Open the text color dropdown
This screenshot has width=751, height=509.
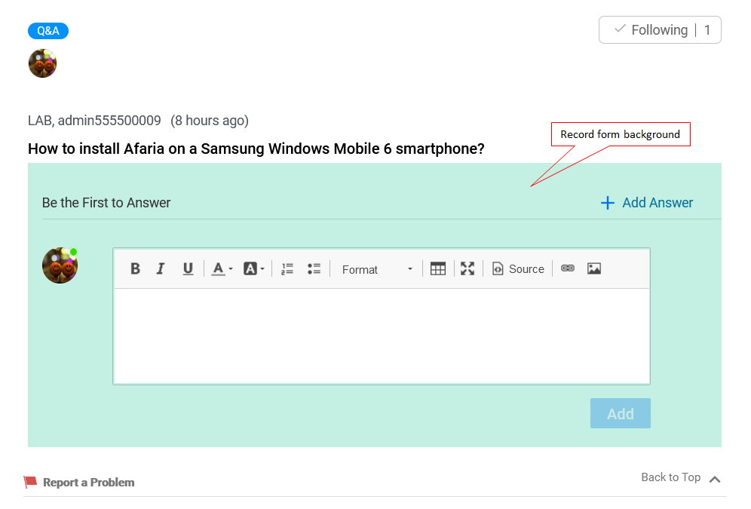(x=222, y=269)
